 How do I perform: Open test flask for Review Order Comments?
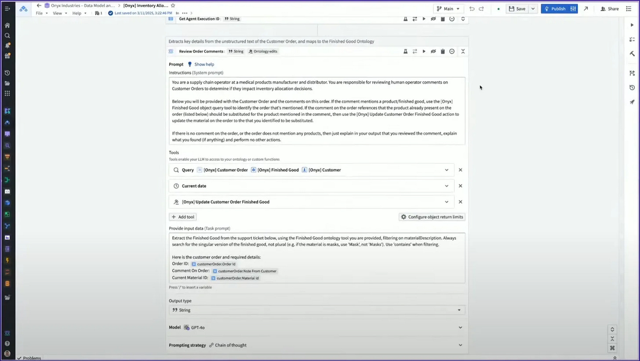tap(405, 51)
